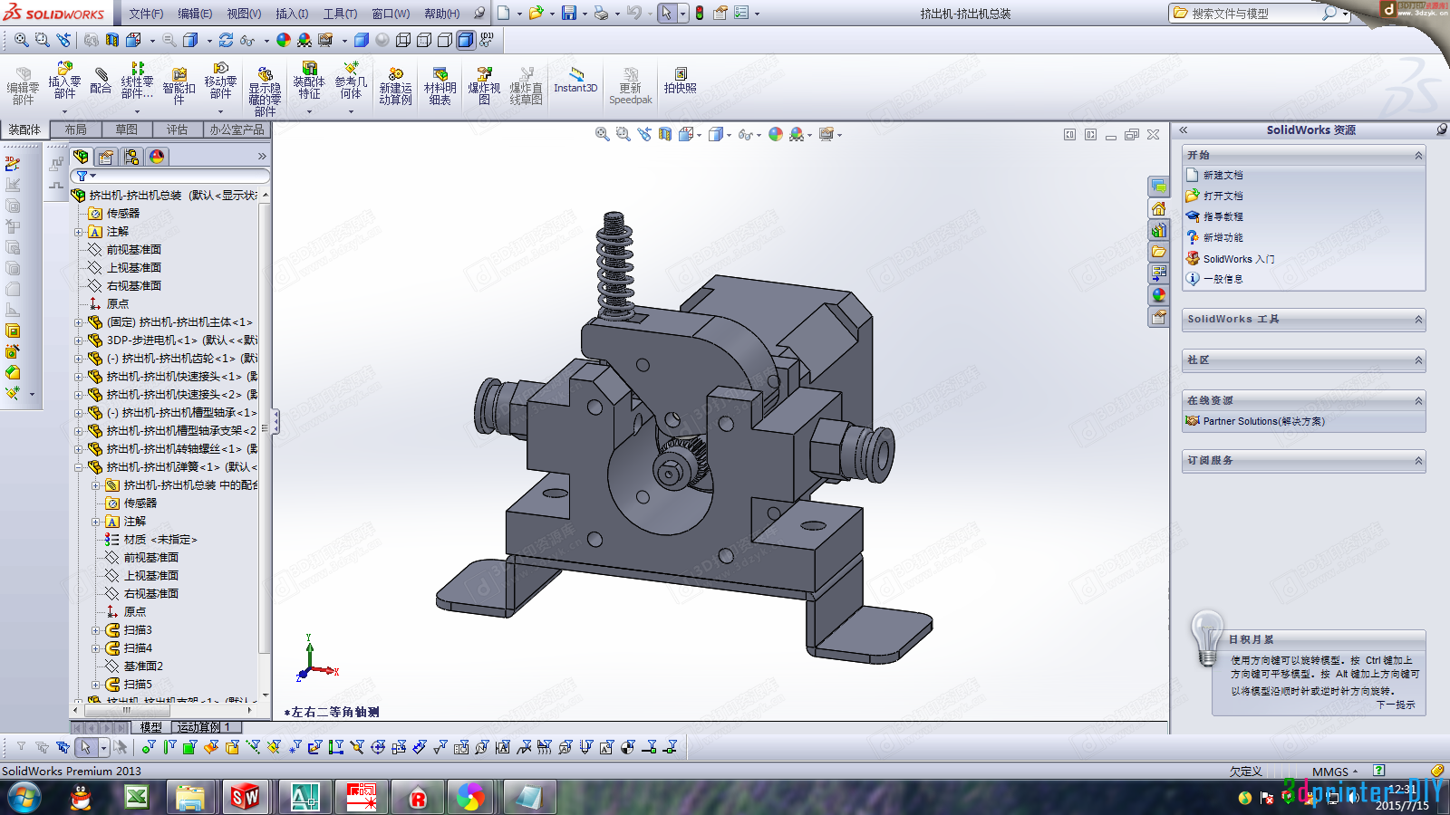Click 新建文档 link in Resources
Image resolution: width=1450 pixels, height=815 pixels.
coord(1223,175)
